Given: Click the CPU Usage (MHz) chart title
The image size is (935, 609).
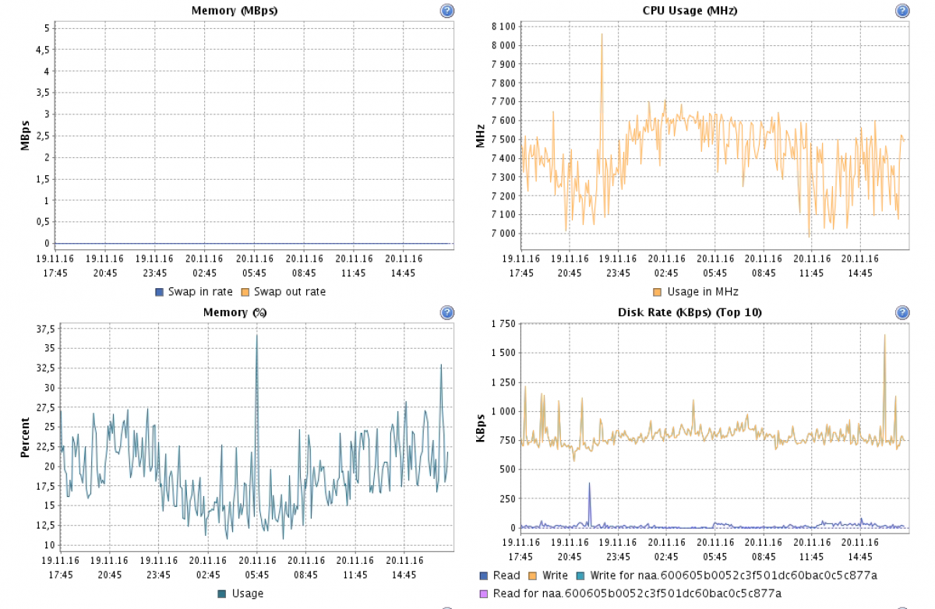Looking at the screenshot, I should pyautogui.click(x=690, y=11).
